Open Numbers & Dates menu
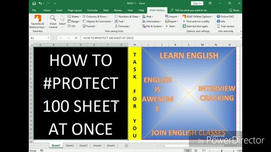Viewport: 271px width, 152px height. point(127,16)
